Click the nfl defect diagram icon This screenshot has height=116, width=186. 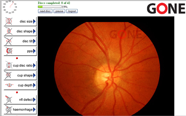click(9, 100)
